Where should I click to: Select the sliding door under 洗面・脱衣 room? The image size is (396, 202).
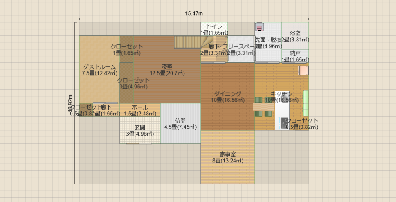coord(267,62)
